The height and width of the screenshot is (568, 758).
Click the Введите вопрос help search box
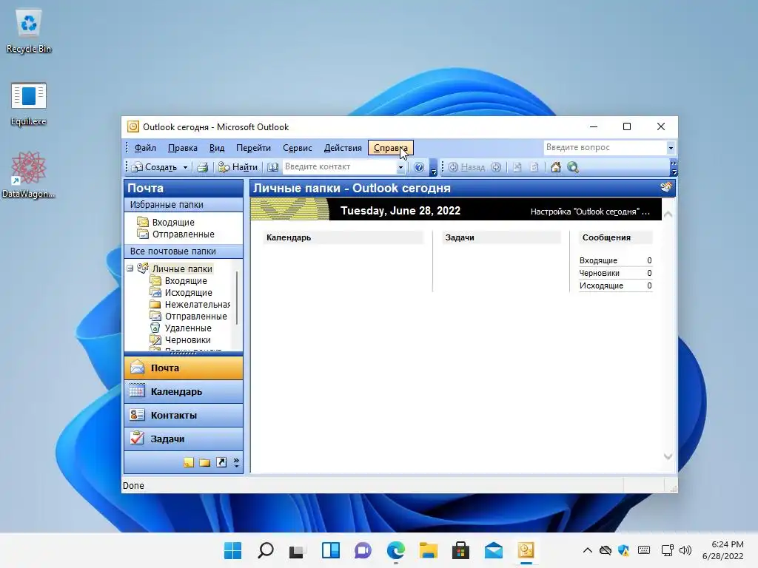[x=606, y=147]
